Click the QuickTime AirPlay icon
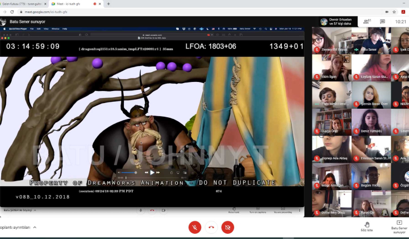This screenshot has width=409, height=239. point(178,172)
